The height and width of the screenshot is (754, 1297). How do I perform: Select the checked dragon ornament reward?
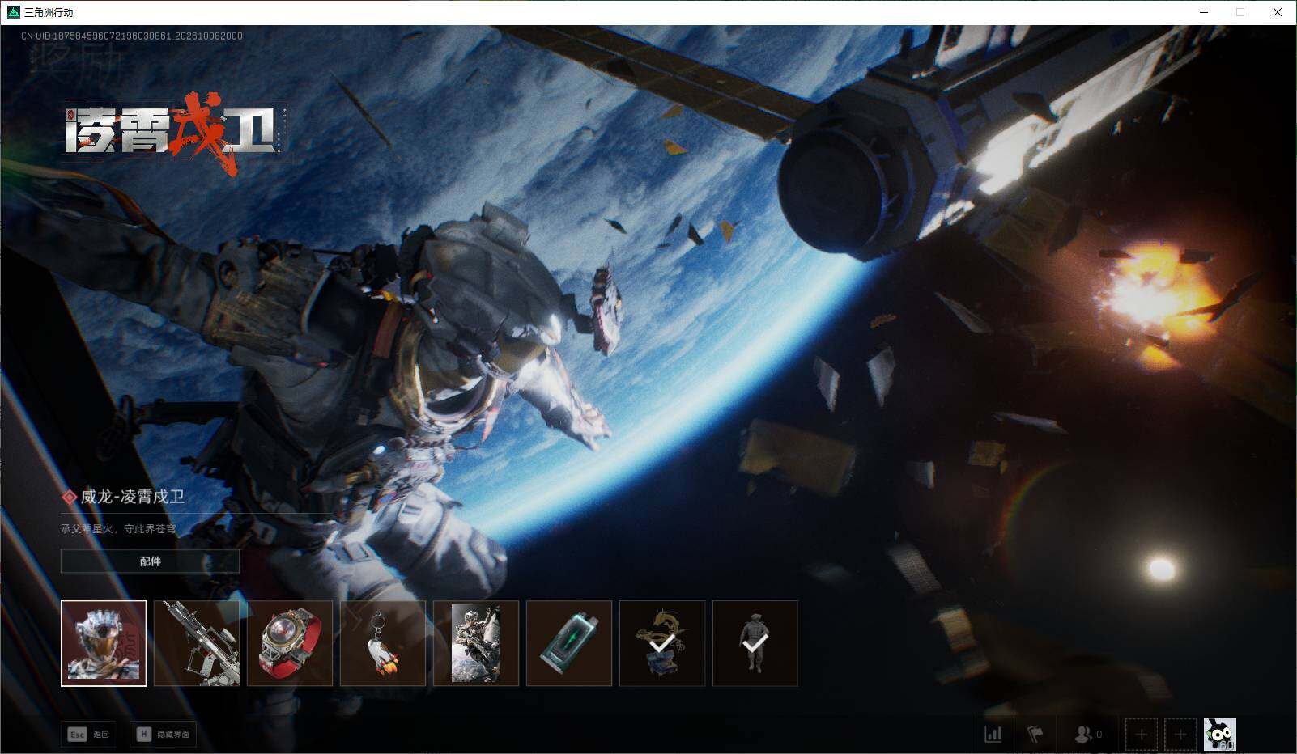[x=662, y=643]
